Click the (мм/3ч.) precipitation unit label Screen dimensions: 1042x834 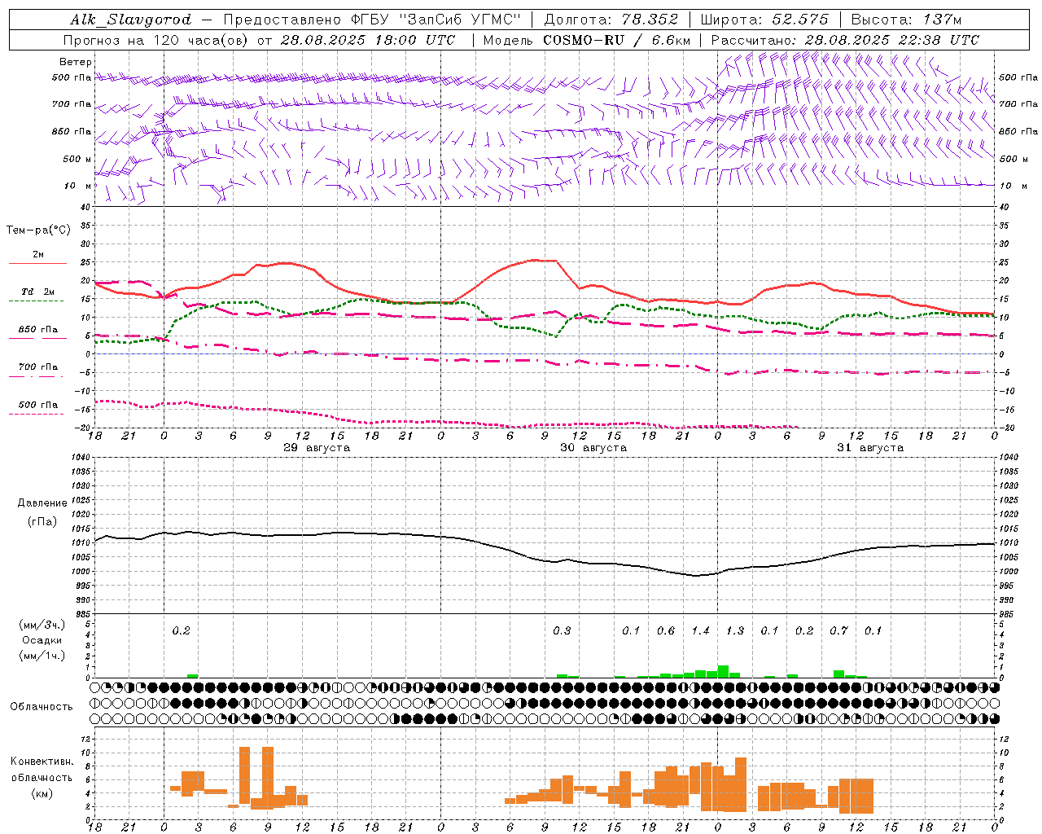42,625
